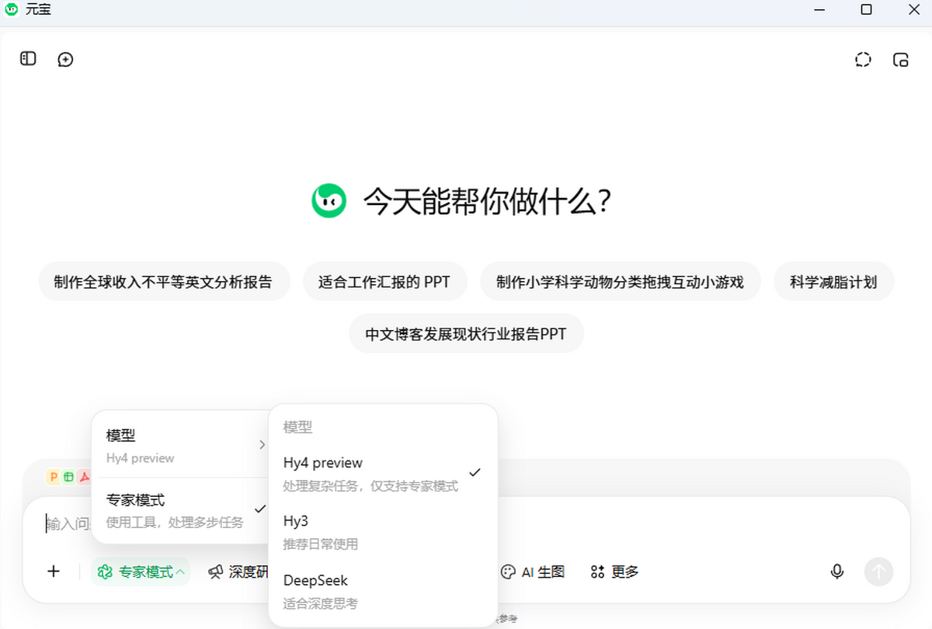Maximize the Yuanbao window
This screenshot has width=932, height=629.
point(866,9)
